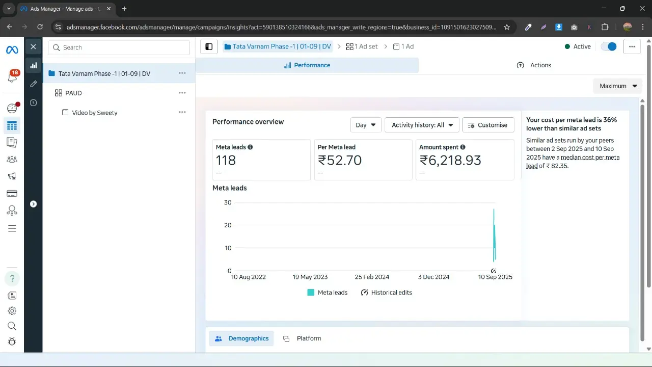This screenshot has height=367, width=652.
Task: Click the campaign Search input field
Action: click(x=119, y=47)
